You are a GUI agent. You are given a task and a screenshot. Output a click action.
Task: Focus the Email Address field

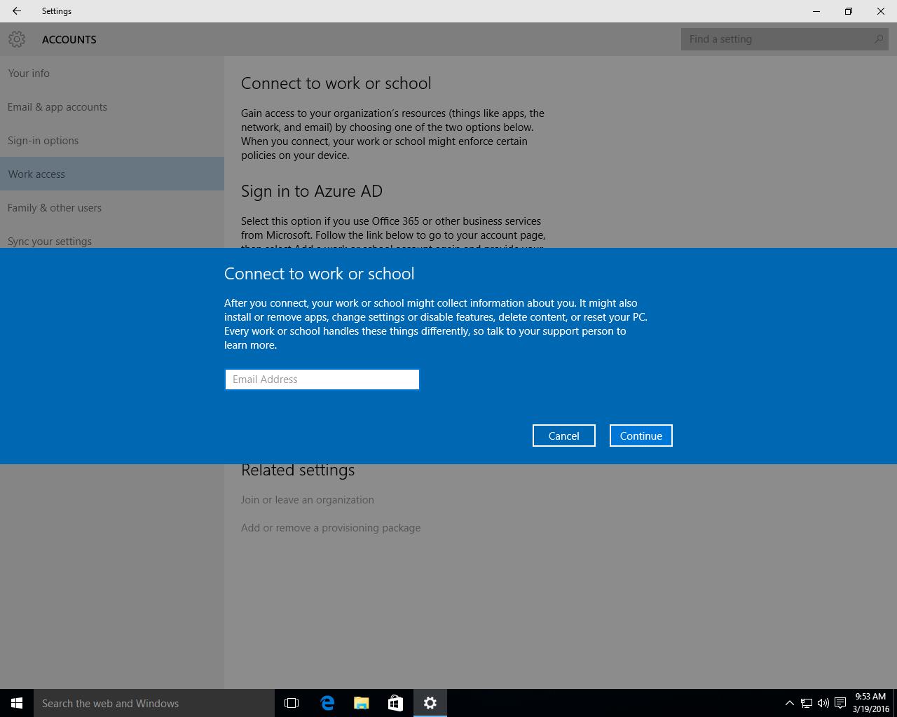[322, 380]
